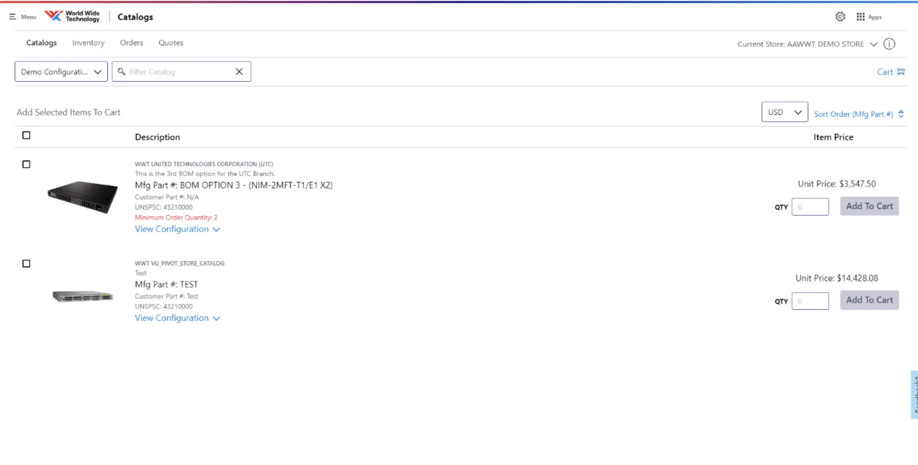918x465 pixels.
Task: Click the store info circle icon
Action: pos(889,44)
